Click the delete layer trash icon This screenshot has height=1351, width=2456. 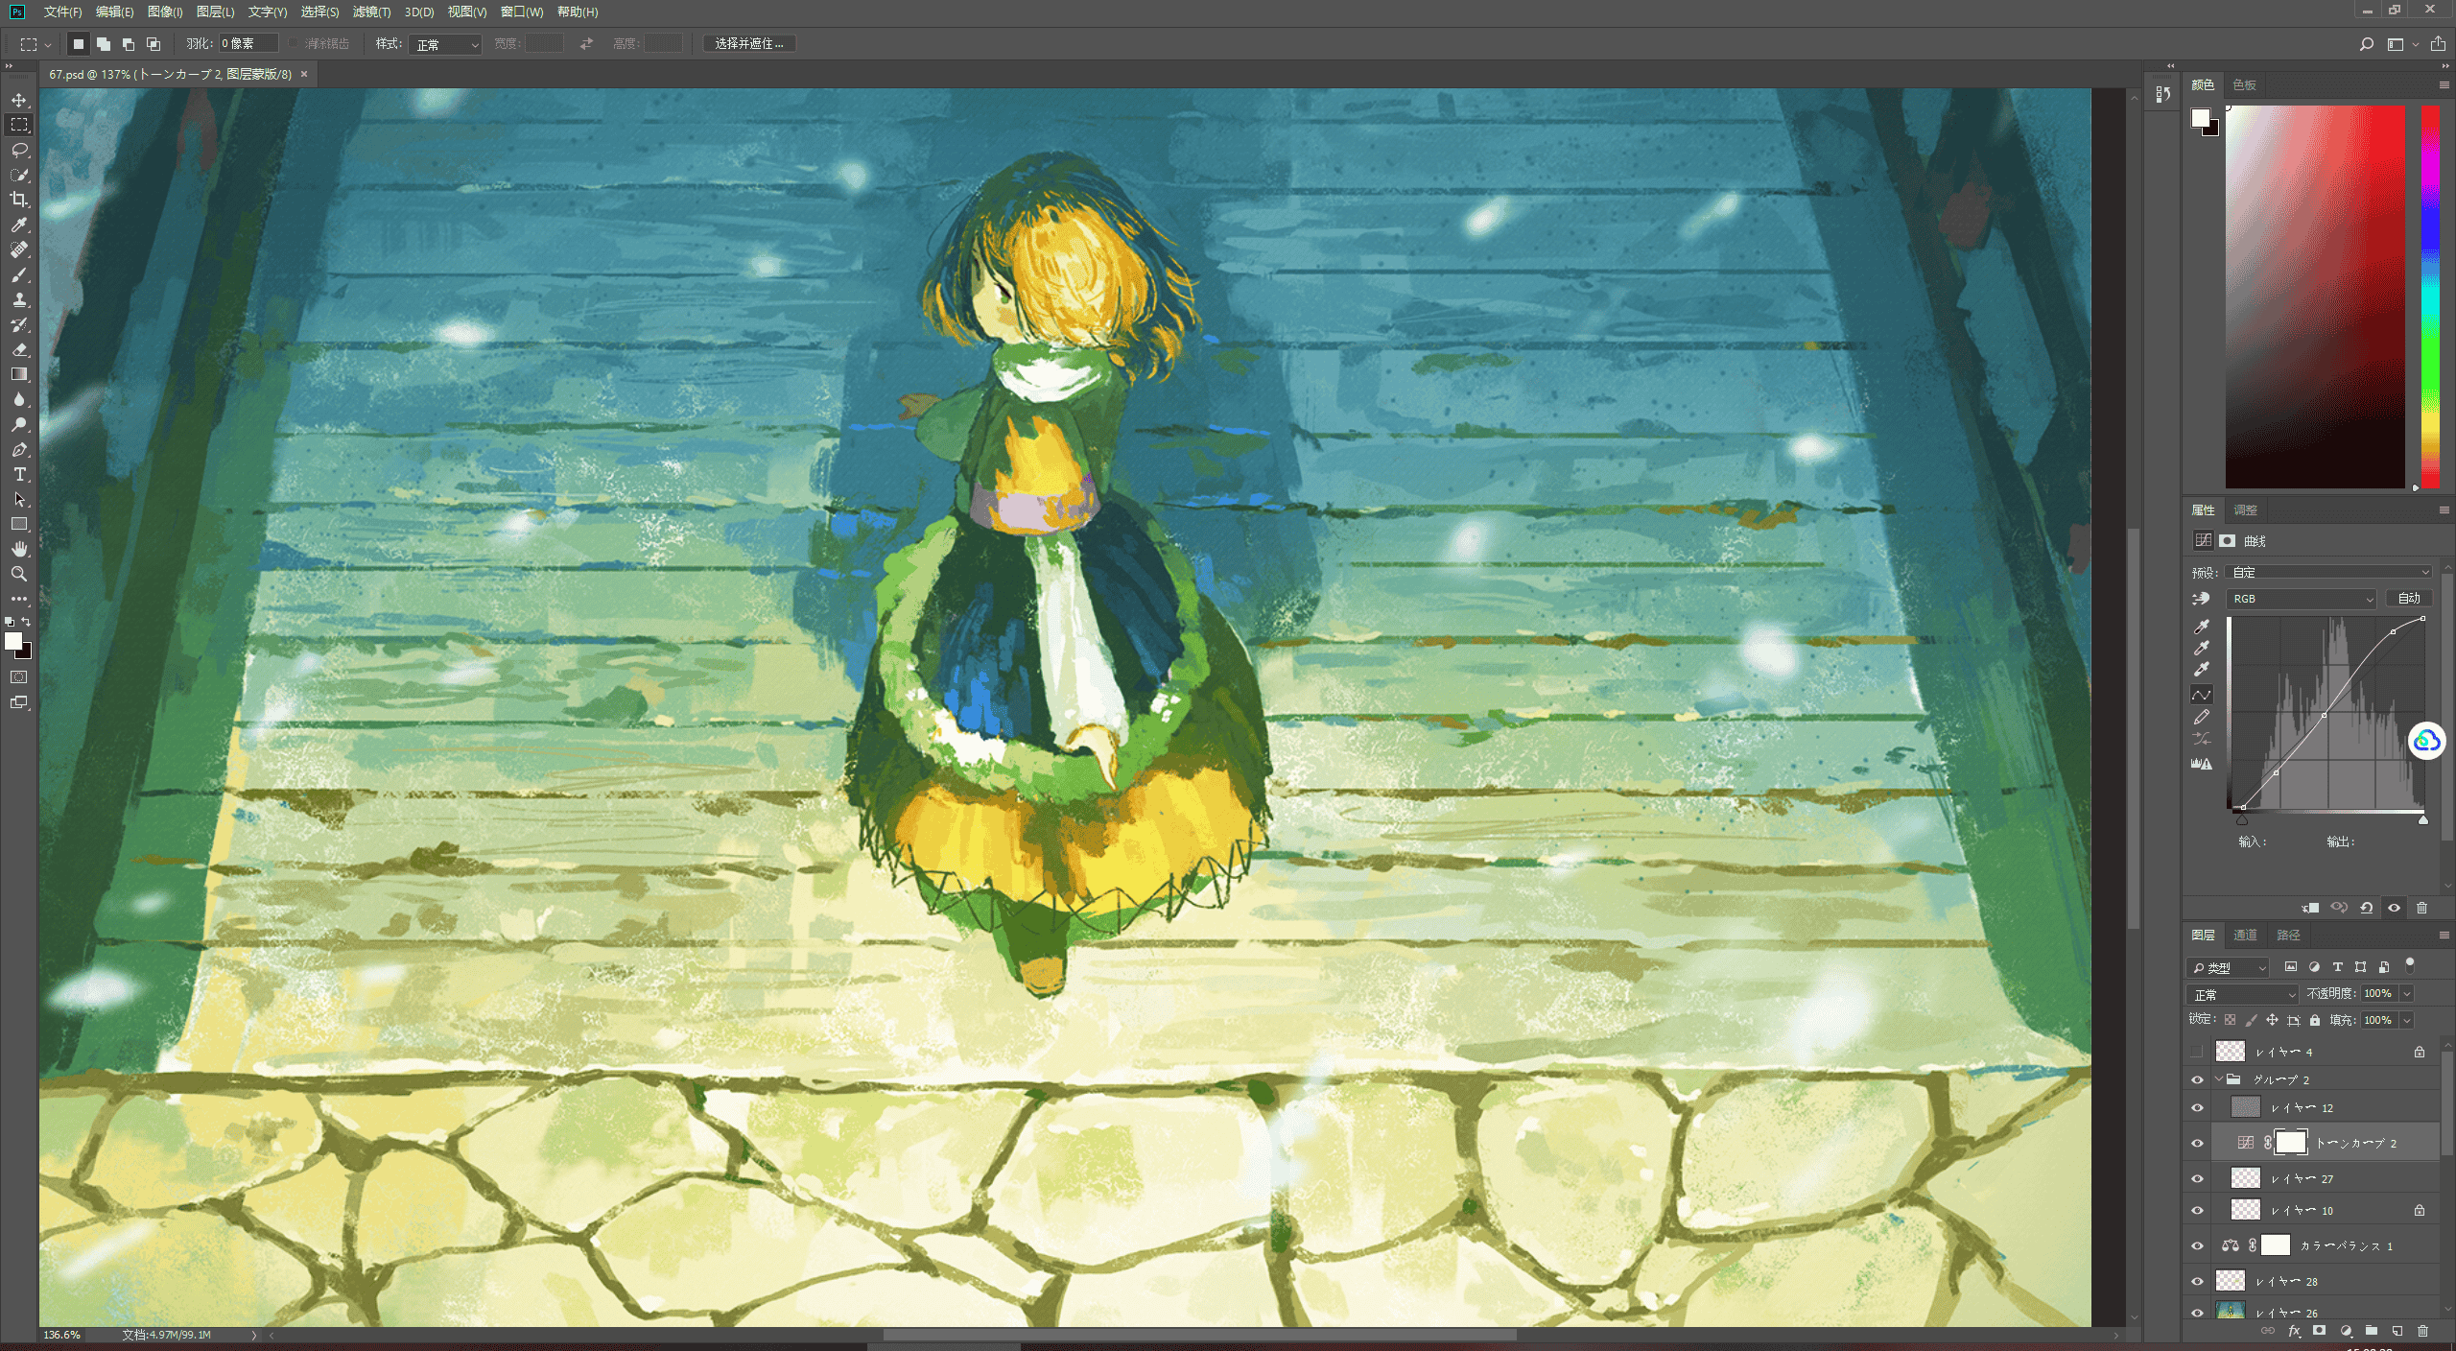pyautogui.click(x=2422, y=1331)
